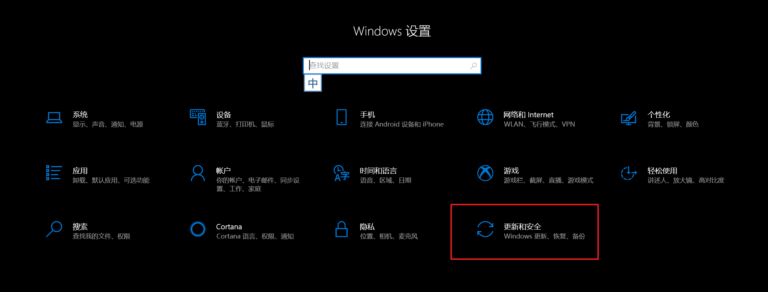Open the 更新和安全 settings title

(x=522, y=226)
